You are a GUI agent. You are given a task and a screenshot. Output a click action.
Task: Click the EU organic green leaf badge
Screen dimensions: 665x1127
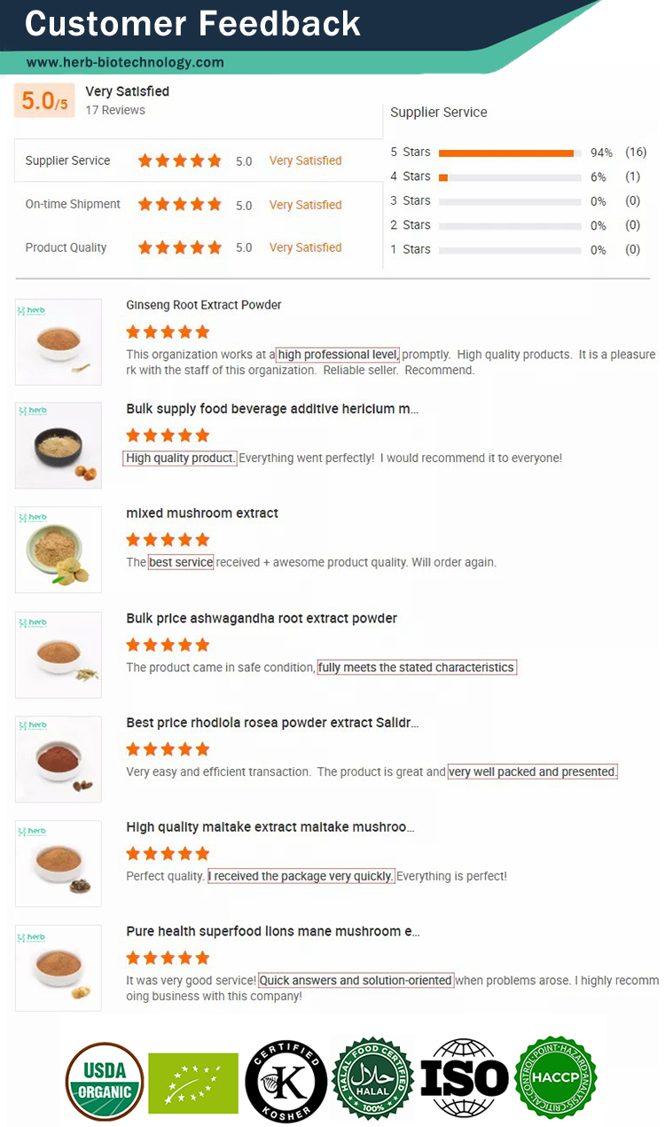(193, 1082)
